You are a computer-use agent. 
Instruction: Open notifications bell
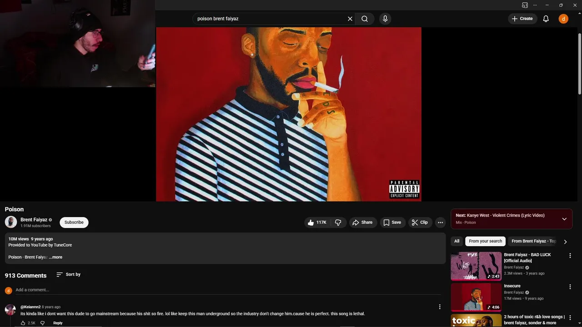[x=546, y=19]
